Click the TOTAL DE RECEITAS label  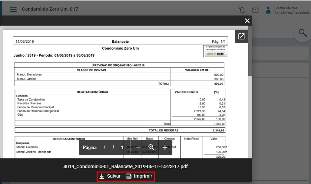164,130
